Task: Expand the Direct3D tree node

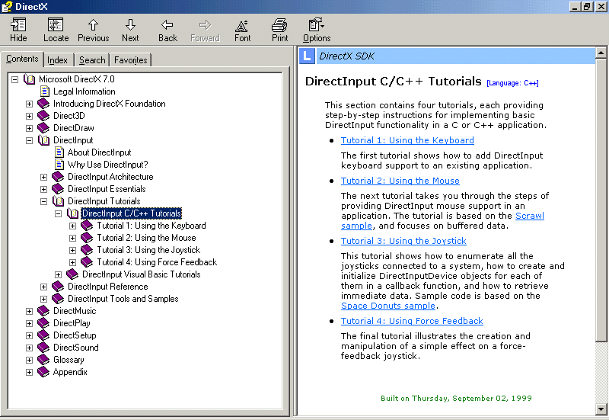Action: (x=30, y=116)
